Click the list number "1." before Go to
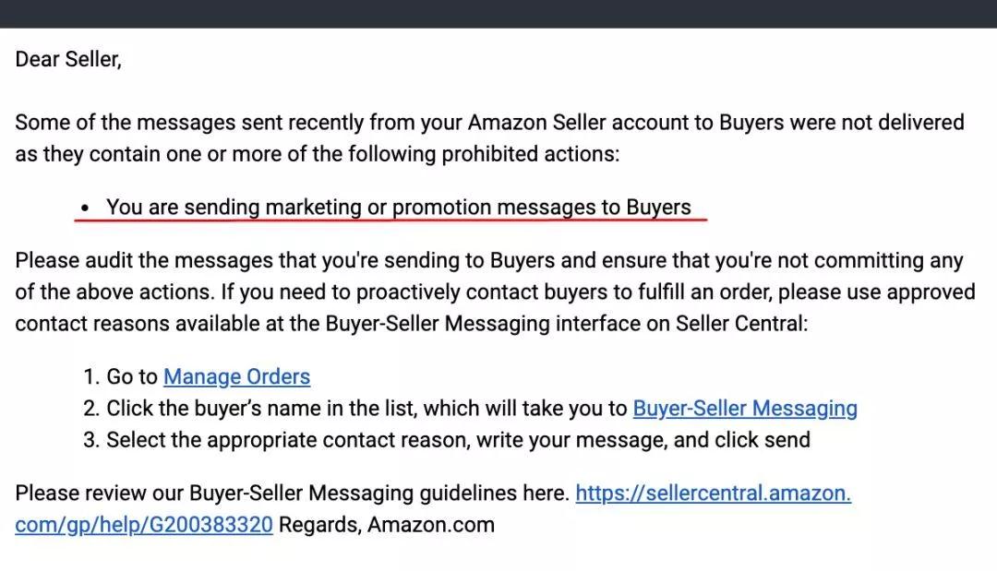 (x=91, y=376)
